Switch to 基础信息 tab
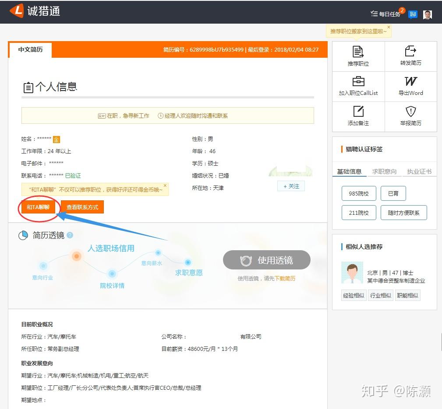The width and height of the screenshot is (442, 409). pos(349,171)
